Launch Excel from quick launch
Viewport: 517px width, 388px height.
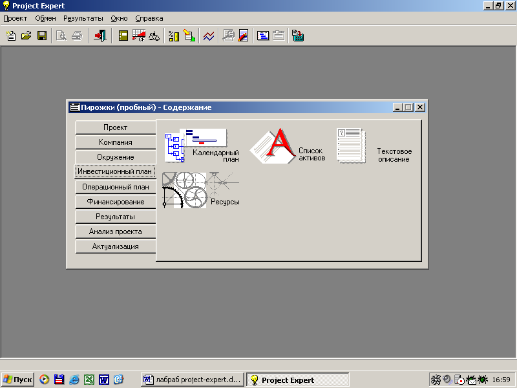(x=89, y=380)
